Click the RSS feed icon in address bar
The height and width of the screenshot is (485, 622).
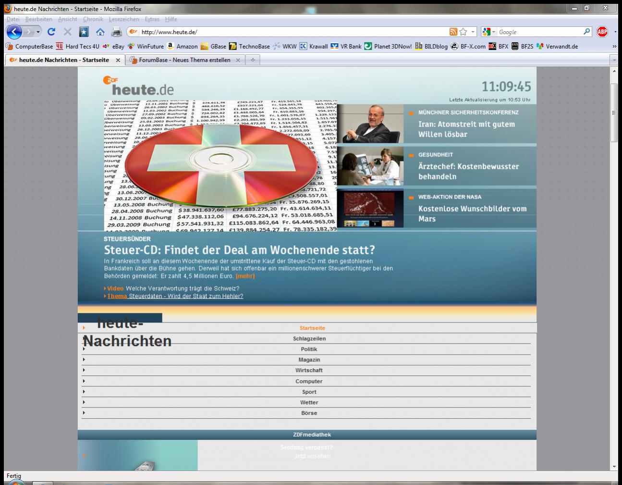coord(453,32)
